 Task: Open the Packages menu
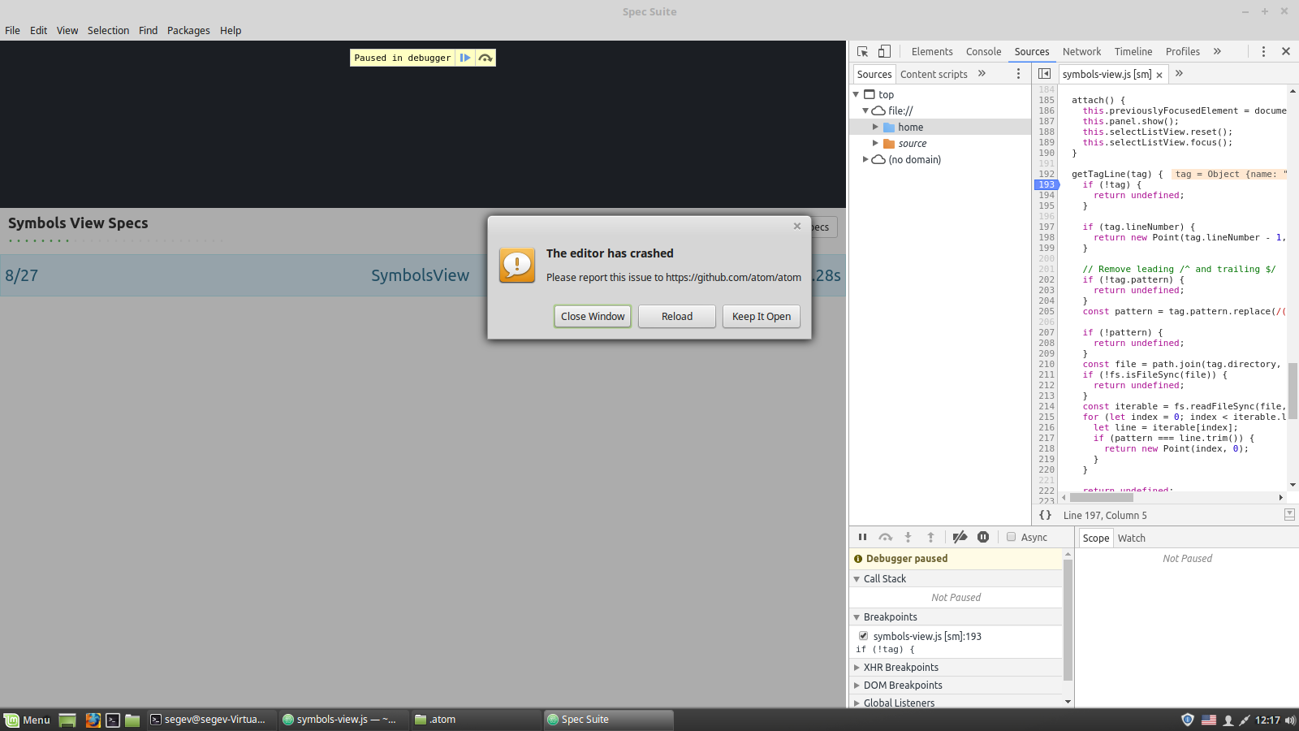pos(188,30)
